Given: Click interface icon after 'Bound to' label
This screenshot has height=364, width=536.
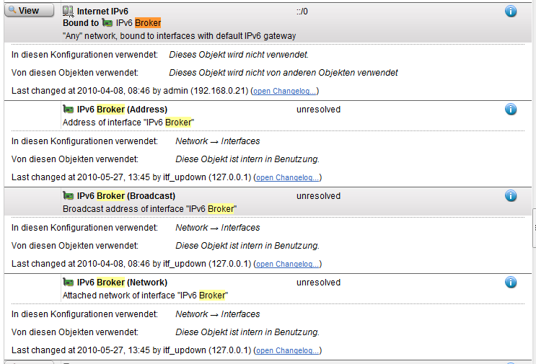Looking at the screenshot, I should pyautogui.click(x=107, y=23).
